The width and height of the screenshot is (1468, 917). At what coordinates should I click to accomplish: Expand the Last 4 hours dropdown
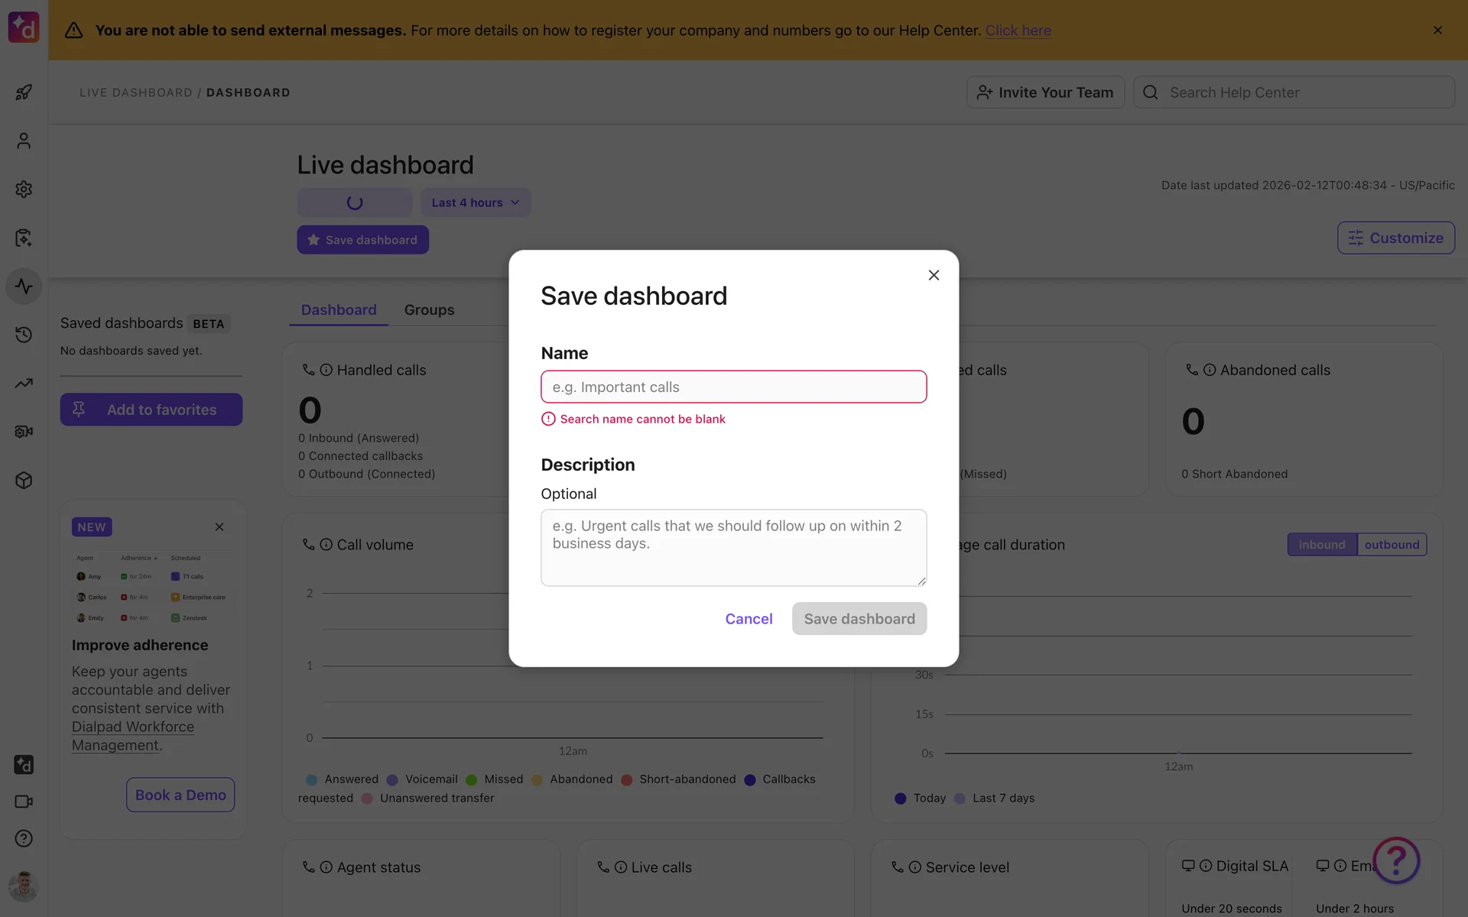pos(475,203)
